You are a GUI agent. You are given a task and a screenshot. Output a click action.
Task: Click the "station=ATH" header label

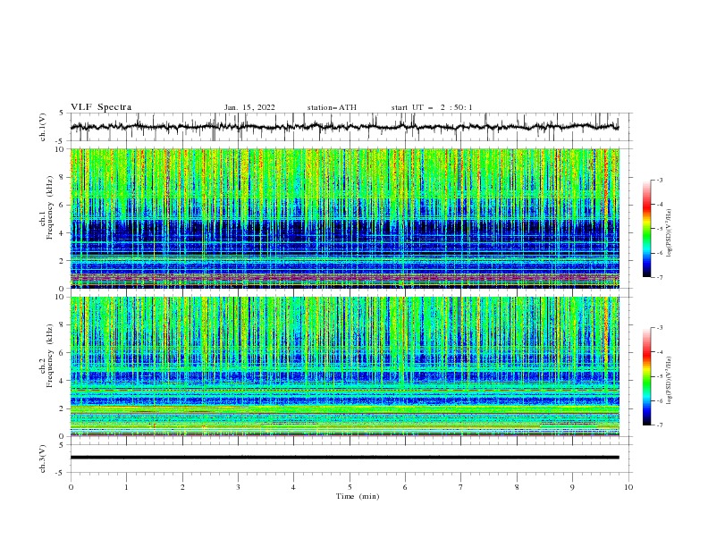tap(332, 107)
